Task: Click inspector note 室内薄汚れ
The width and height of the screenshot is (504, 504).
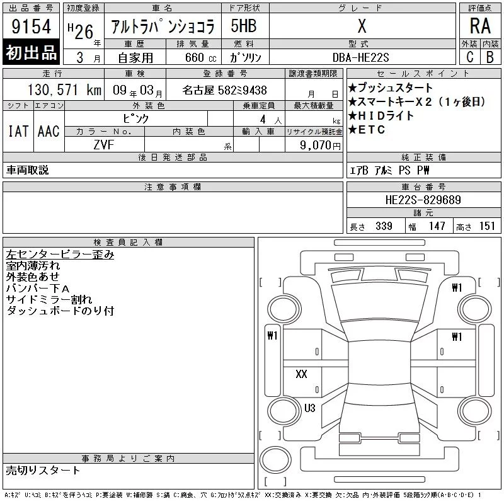Action: point(33,265)
